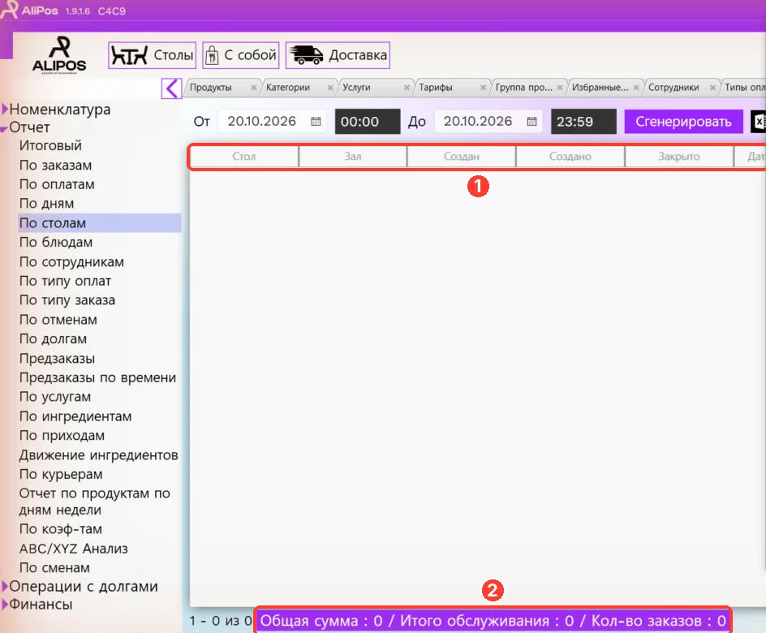Open the По сотрудникам report
The height and width of the screenshot is (633, 766).
(x=71, y=262)
